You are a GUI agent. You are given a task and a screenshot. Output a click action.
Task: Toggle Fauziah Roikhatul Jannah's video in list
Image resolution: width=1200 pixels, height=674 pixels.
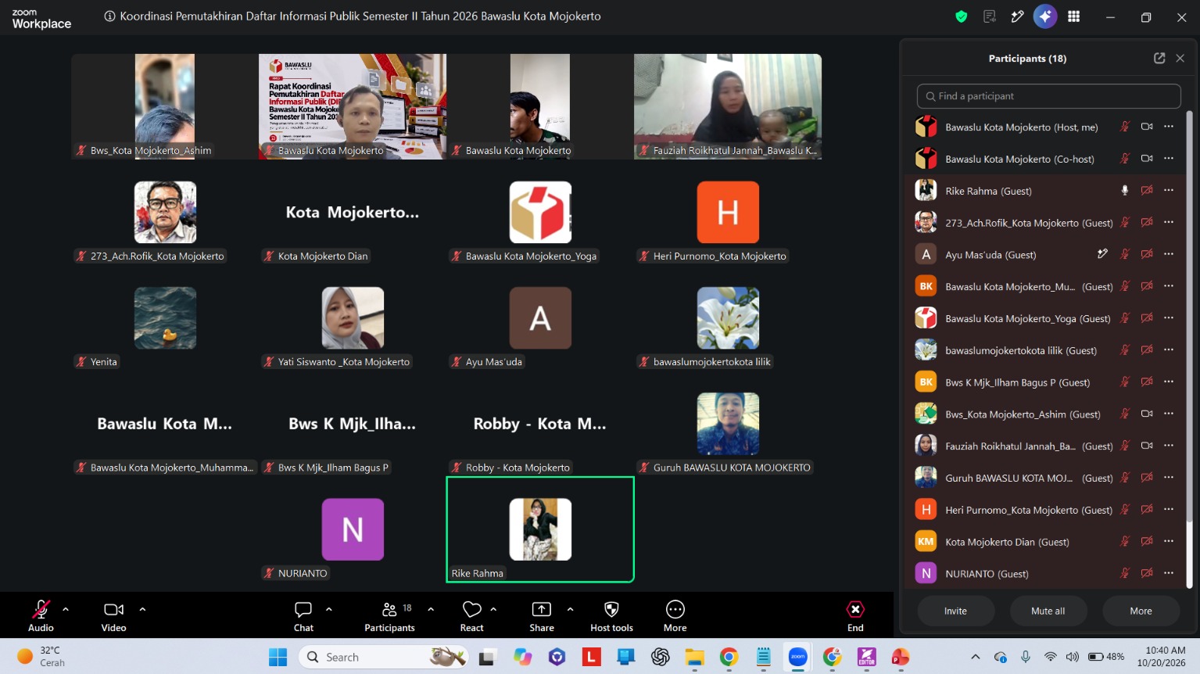tap(1147, 446)
